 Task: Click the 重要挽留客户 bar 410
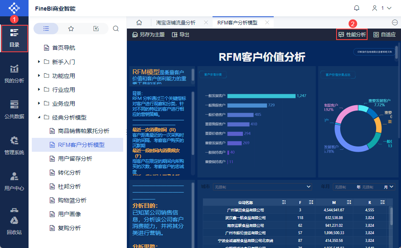(238, 124)
